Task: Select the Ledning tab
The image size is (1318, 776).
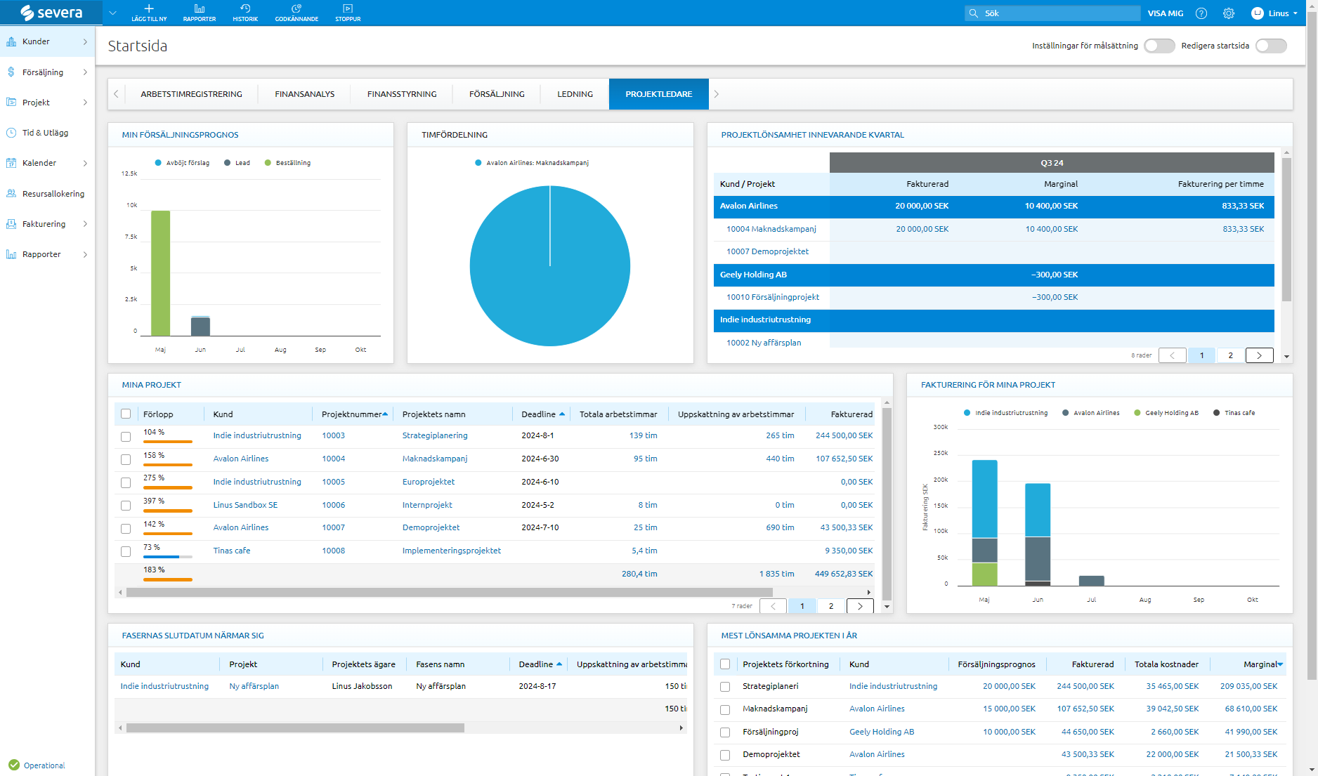Action: 575,94
